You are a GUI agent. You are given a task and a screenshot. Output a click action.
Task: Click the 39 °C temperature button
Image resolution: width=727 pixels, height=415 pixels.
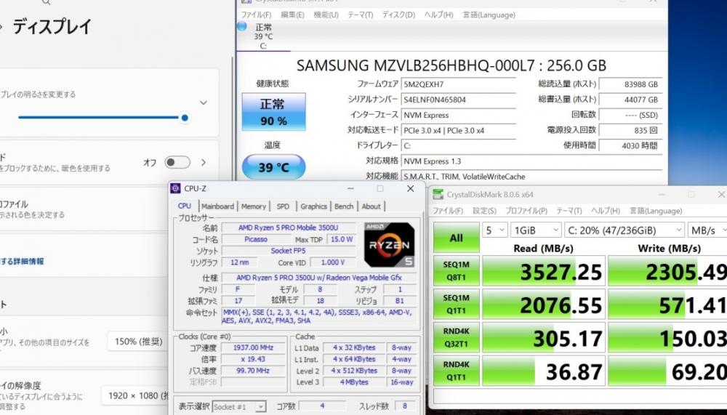[x=273, y=167]
